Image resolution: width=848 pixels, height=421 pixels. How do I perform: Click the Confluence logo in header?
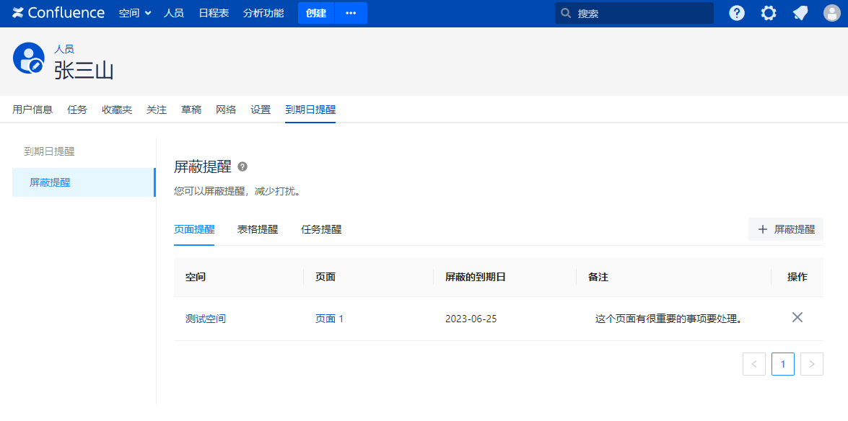pos(58,13)
